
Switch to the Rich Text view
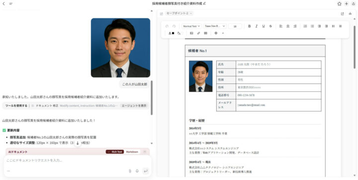tap(115, 152)
